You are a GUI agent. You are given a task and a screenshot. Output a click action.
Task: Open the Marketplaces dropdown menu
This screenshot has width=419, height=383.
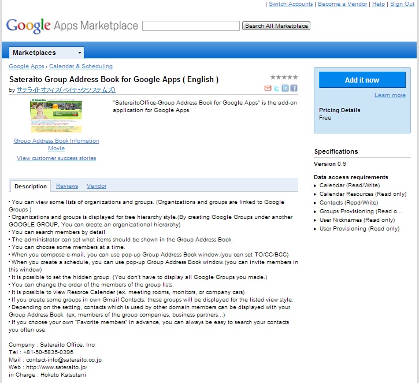pos(47,53)
